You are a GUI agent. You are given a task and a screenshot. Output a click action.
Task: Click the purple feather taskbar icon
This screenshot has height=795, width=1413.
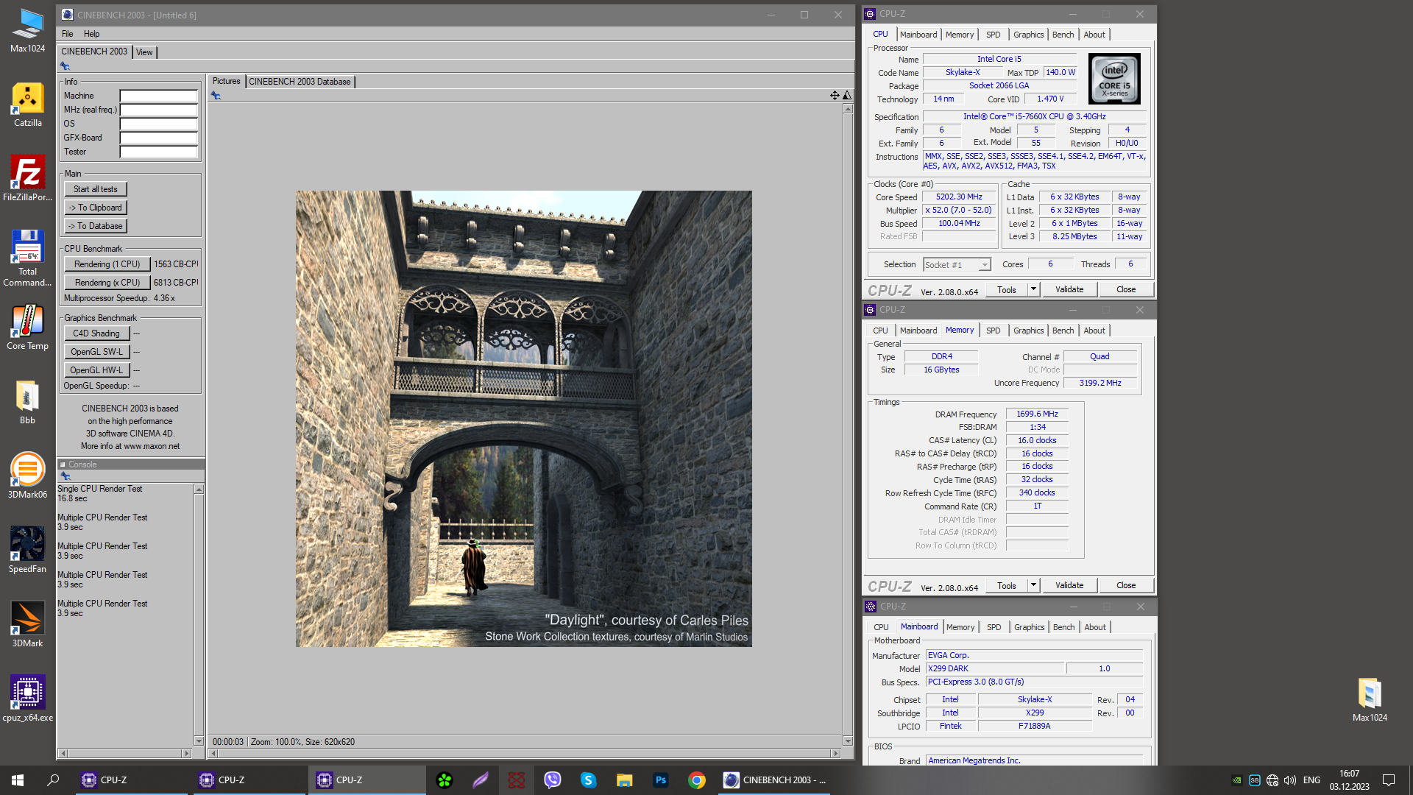coord(481,780)
